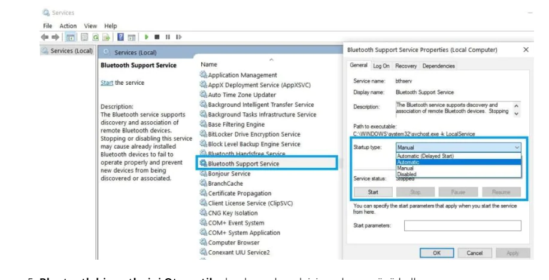Click the Forward arrow in toolbar
Screen dimensions: 549x280
[56, 37]
